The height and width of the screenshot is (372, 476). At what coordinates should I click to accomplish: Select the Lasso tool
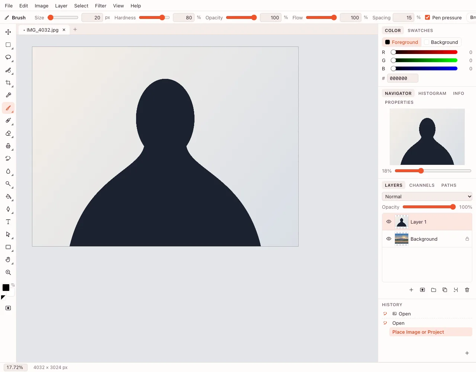[8, 57]
